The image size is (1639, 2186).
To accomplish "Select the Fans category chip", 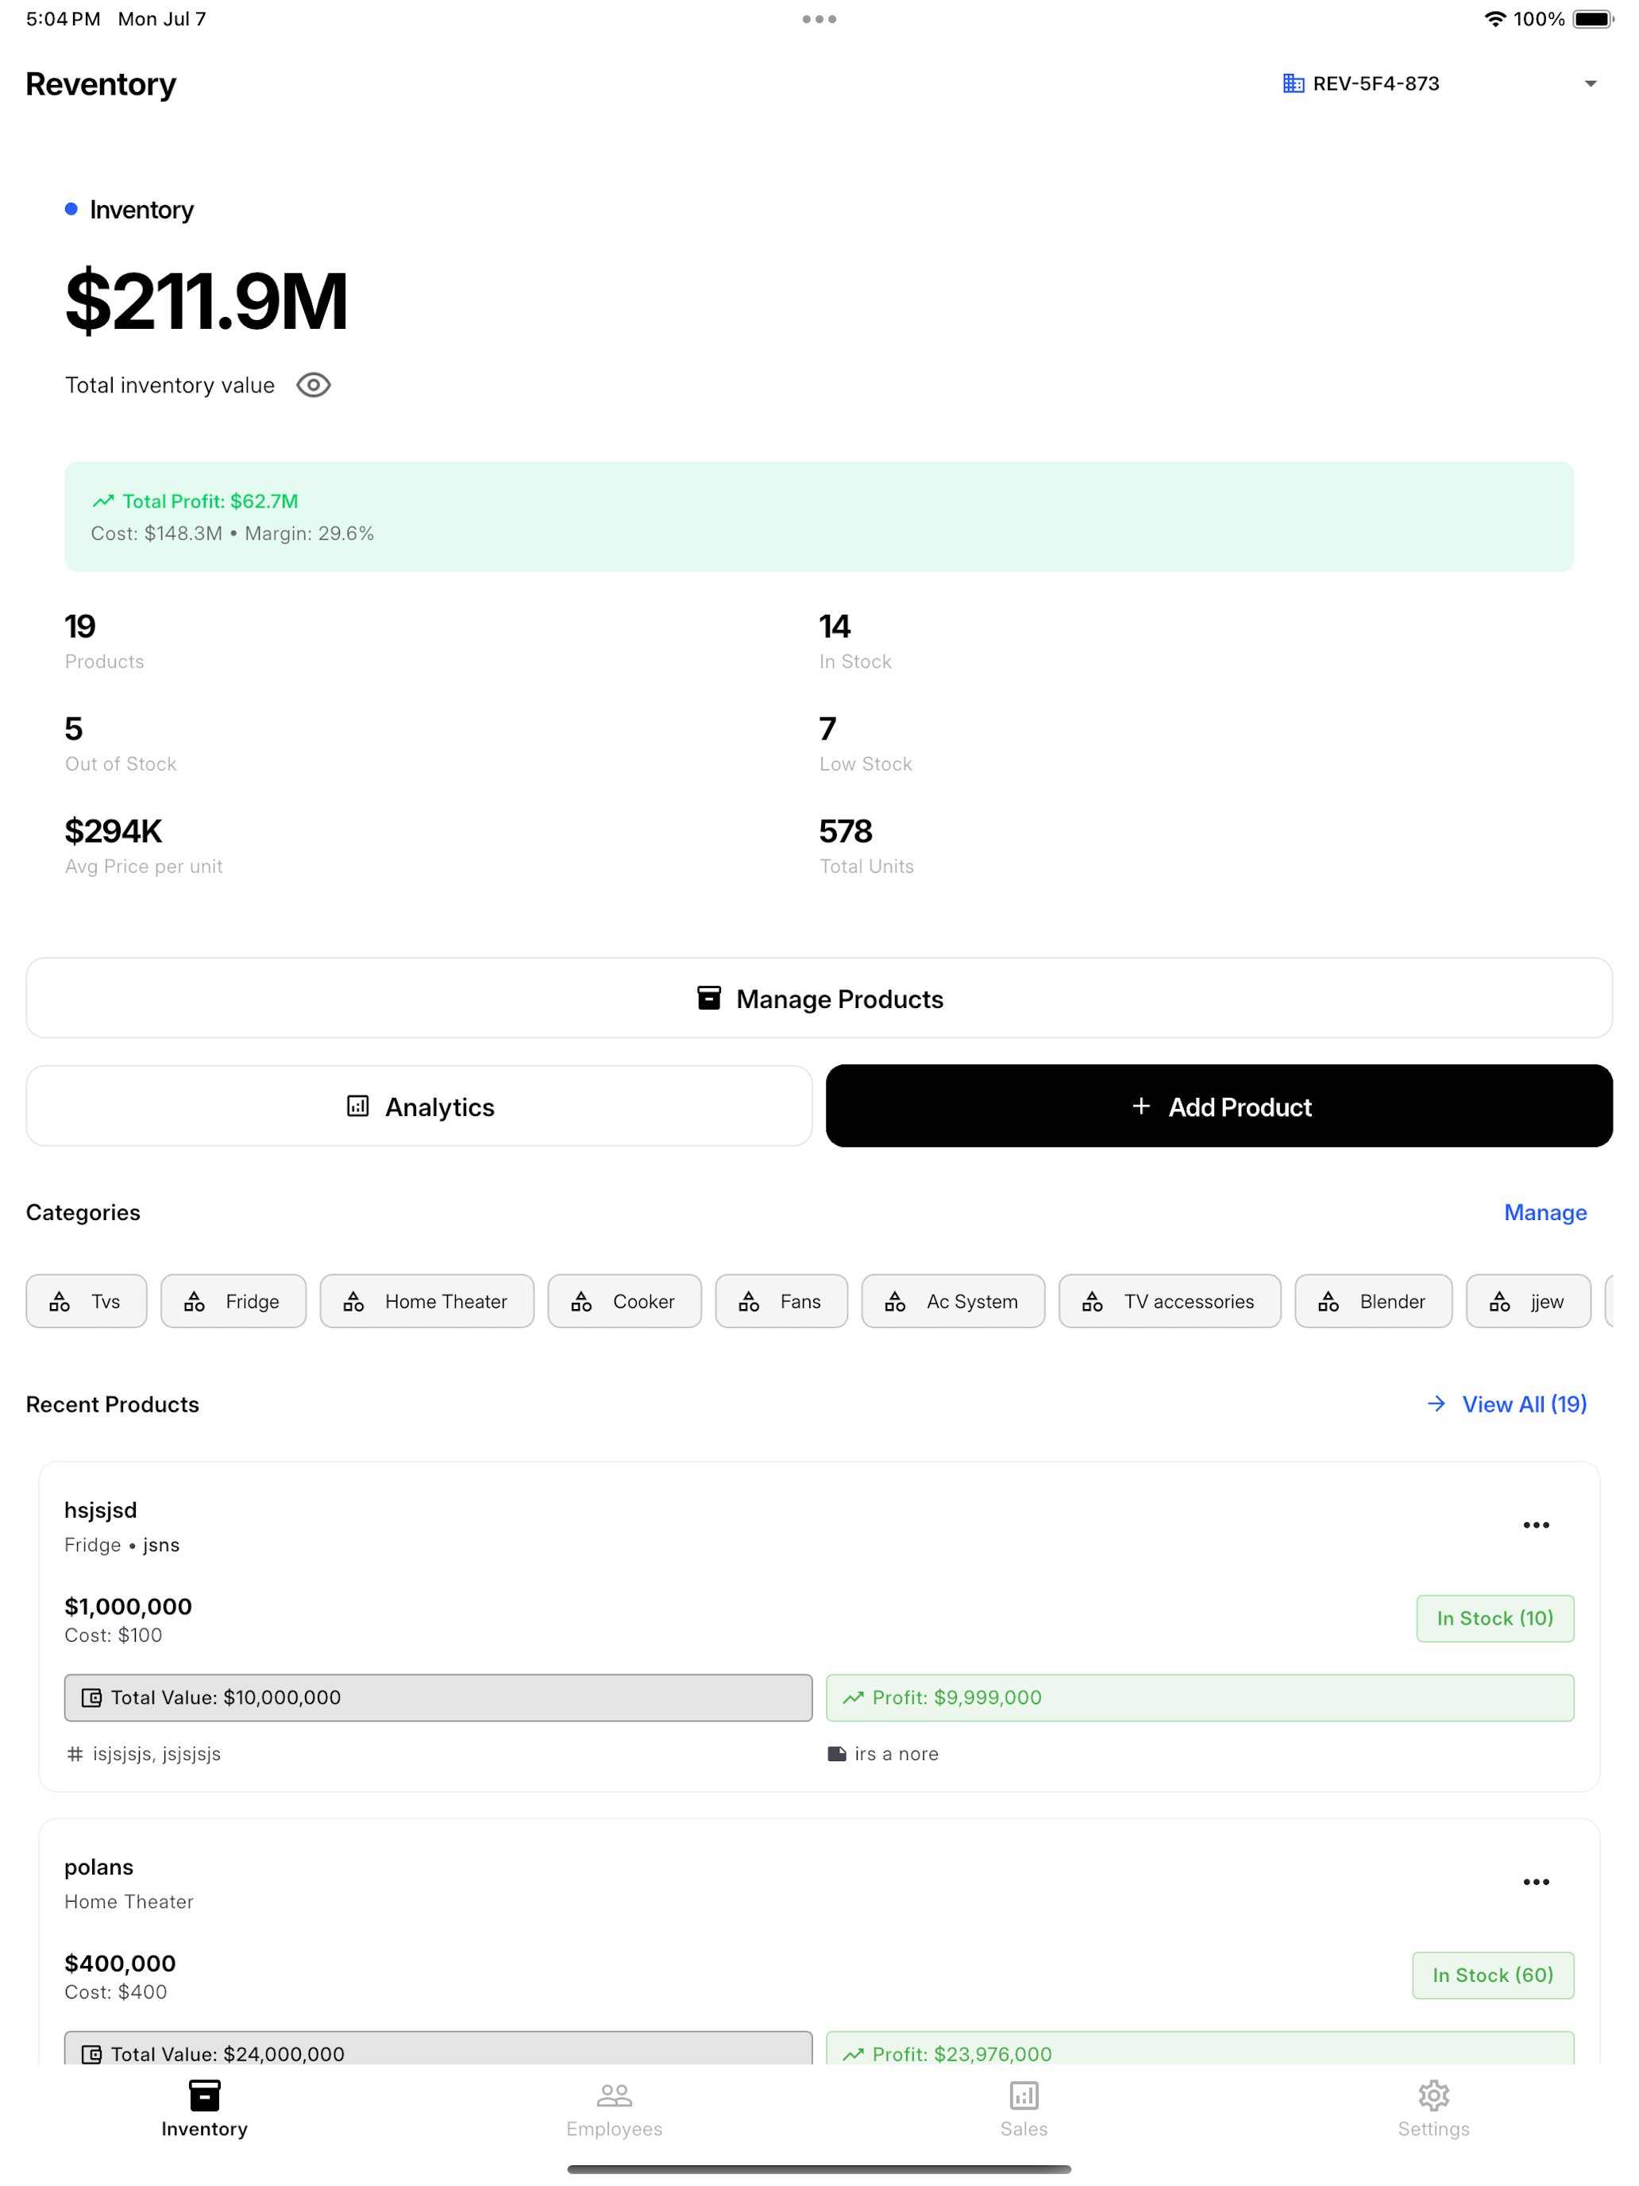I will 781,1302.
